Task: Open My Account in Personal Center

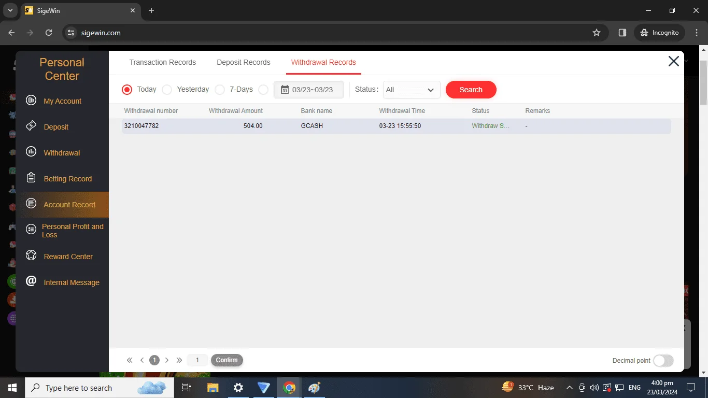Action: click(x=62, y=101)
